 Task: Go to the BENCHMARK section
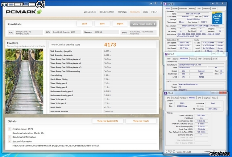point(107,12)
